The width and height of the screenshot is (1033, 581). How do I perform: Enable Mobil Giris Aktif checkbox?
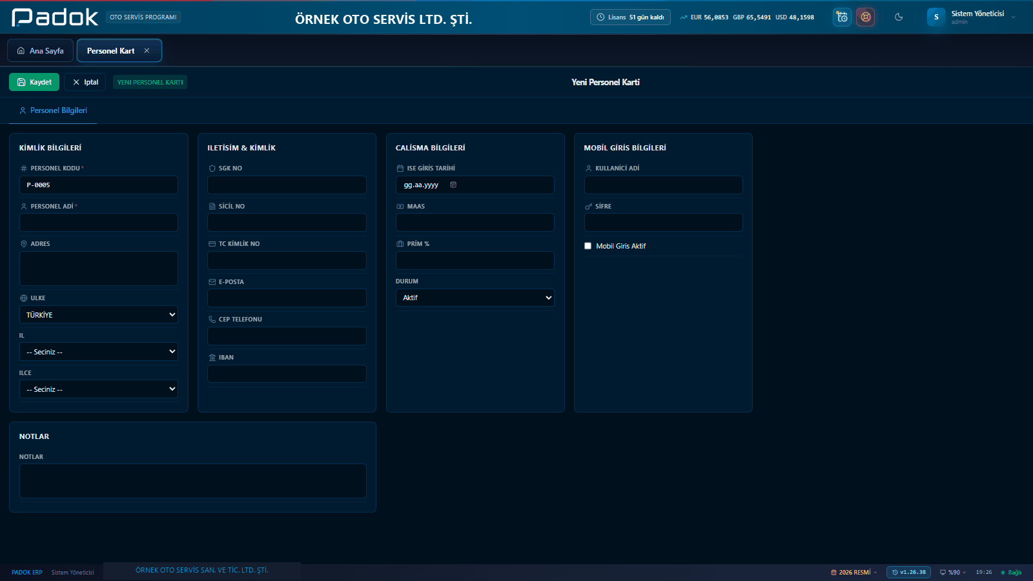(x=588, y=246)
